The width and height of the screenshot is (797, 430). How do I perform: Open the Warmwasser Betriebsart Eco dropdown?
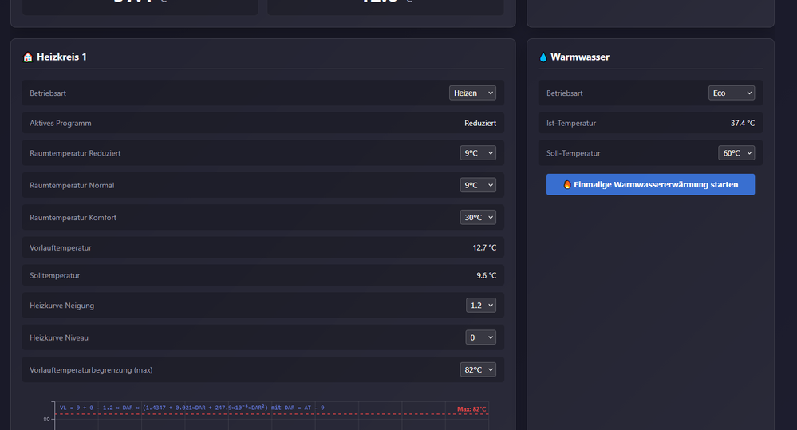point(732,93)
